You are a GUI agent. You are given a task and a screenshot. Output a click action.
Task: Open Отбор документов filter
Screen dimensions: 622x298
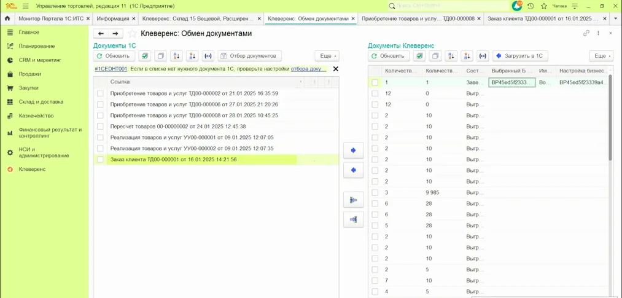coord(250,56)
